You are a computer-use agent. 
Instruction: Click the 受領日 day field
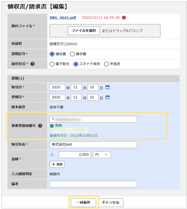coord(93,98)
